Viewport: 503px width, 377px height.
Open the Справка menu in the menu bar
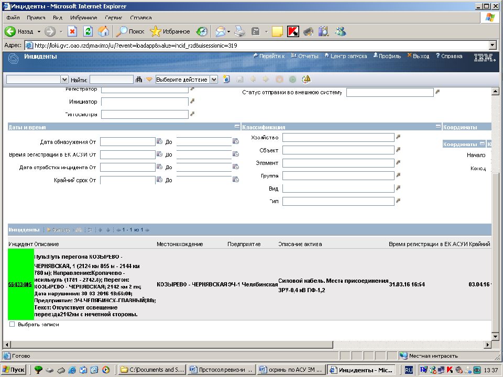pos(141,18)
